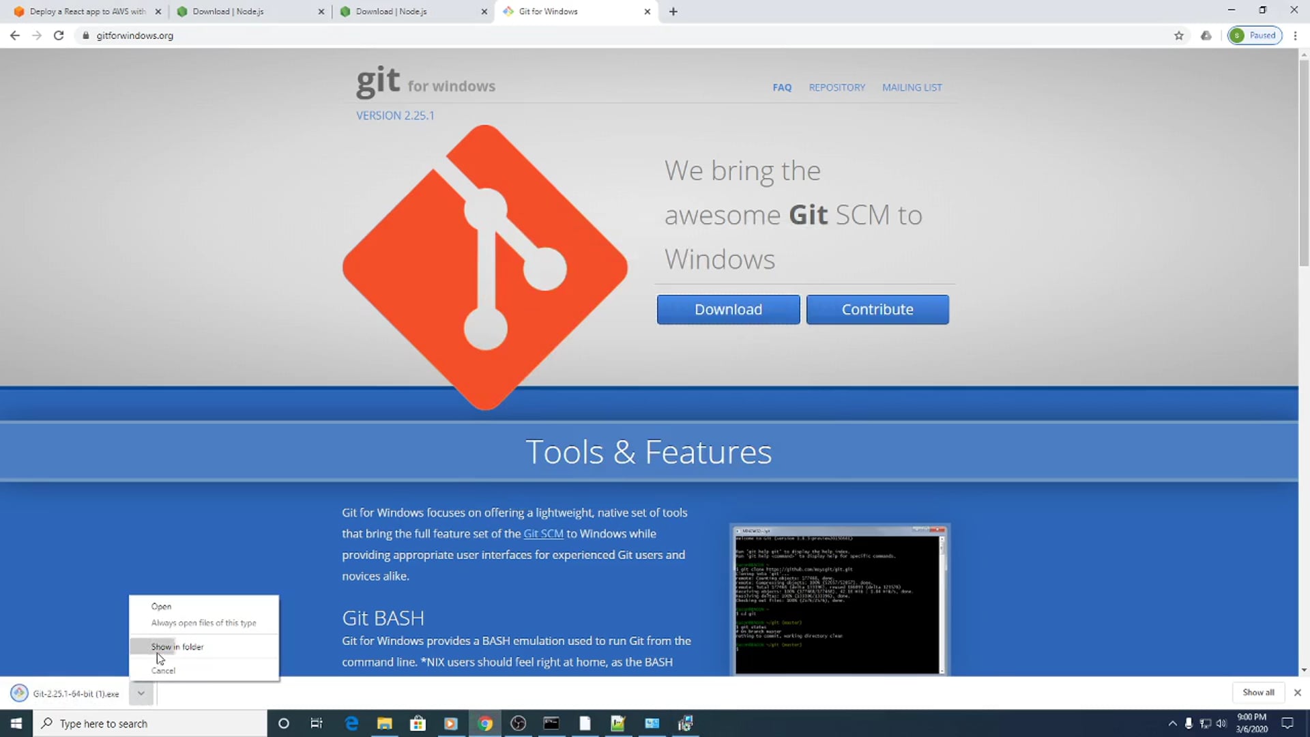Image resolution: width=1310 pixels, height=737 pixels.
Task: Click the Paused profile sync button
Action: [x=1255, y=35]
